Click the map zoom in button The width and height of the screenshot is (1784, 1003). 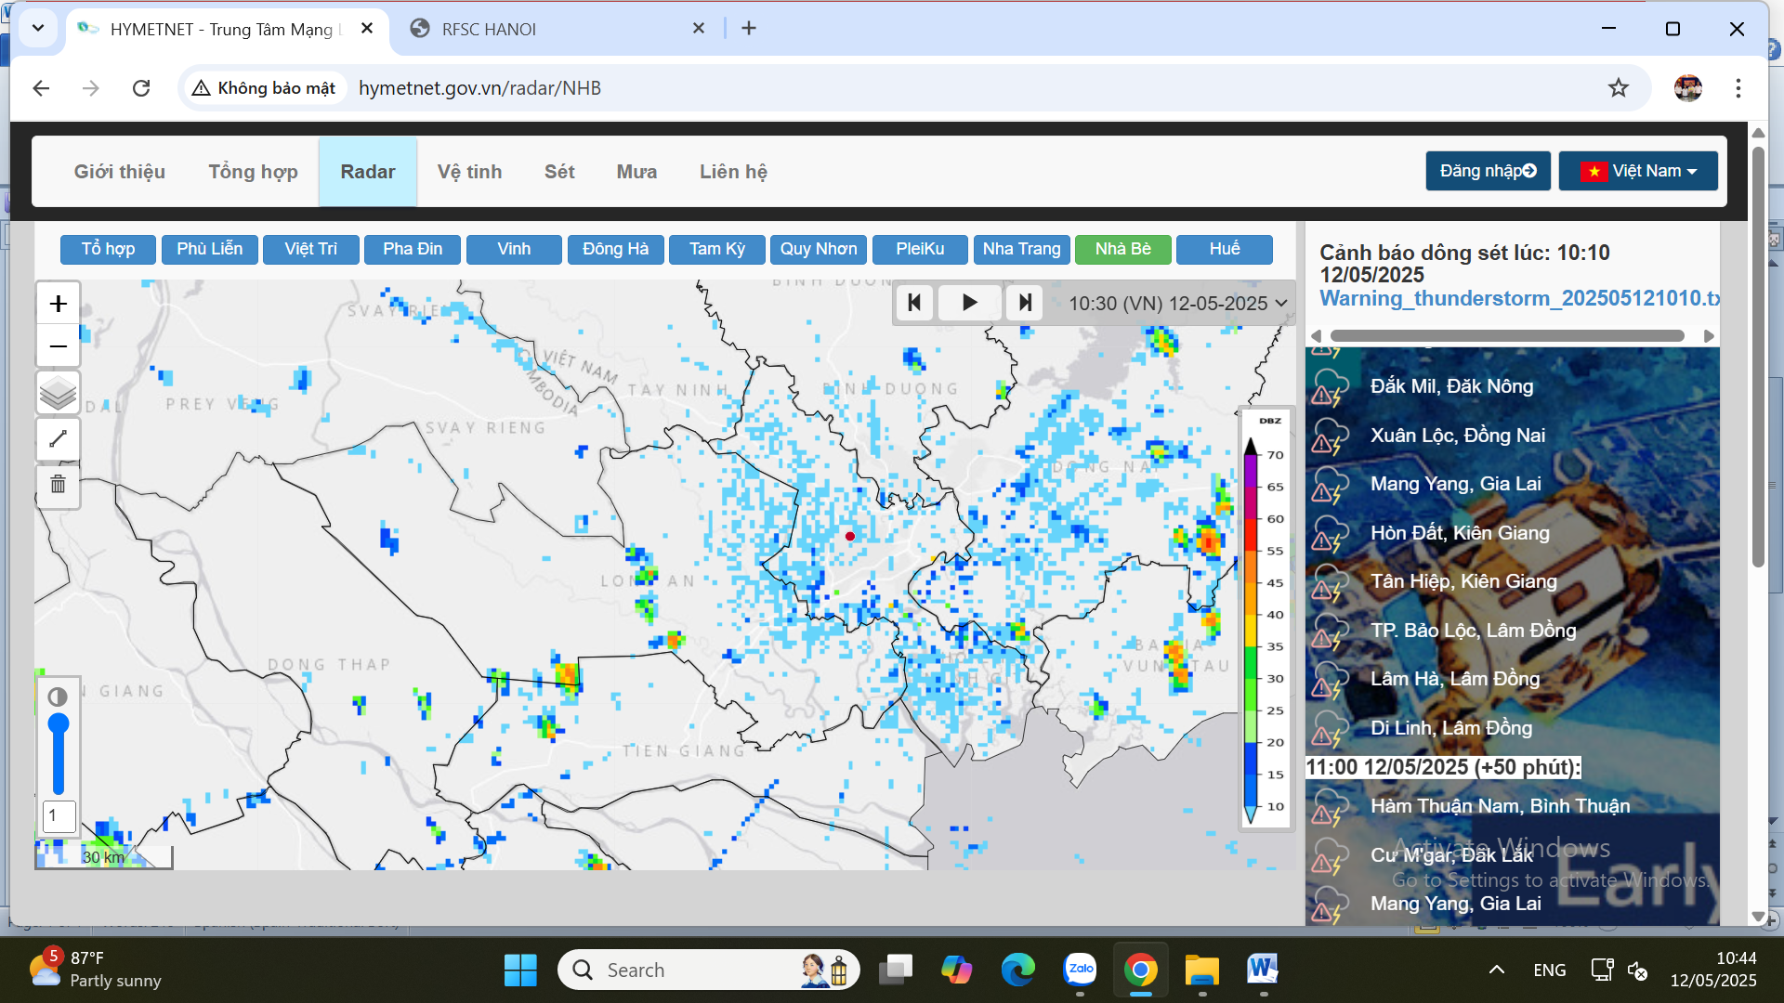click(x=58, y=304)
